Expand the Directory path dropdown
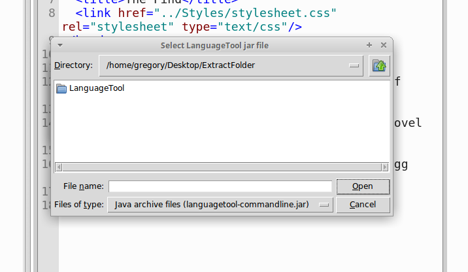The height and width of the screenshot is (272, 468). click(x=231, y=65)
